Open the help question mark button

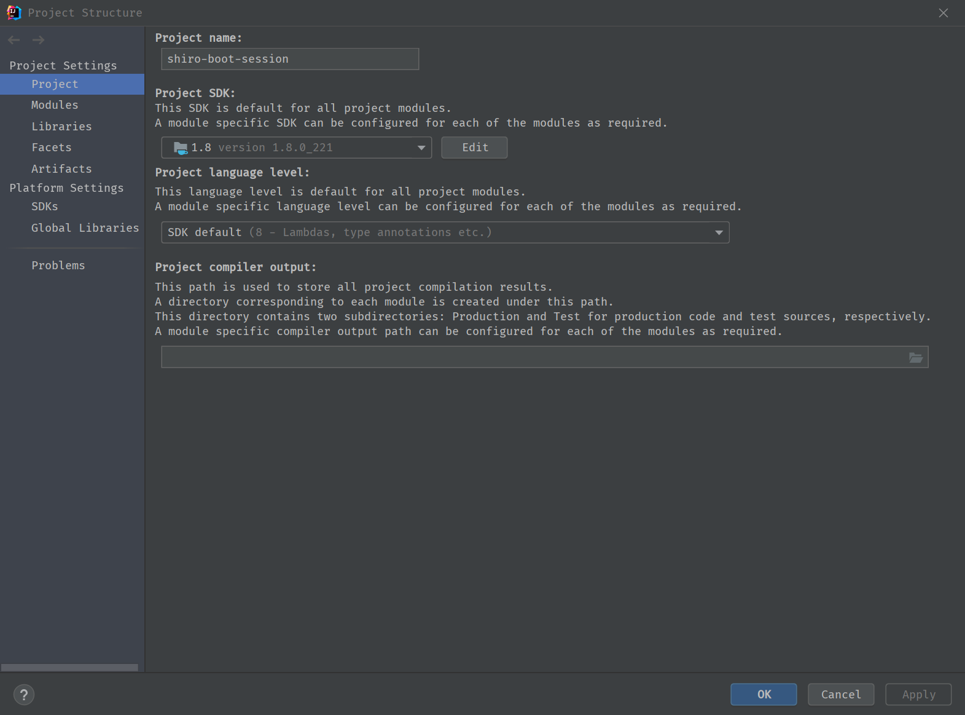24,695
